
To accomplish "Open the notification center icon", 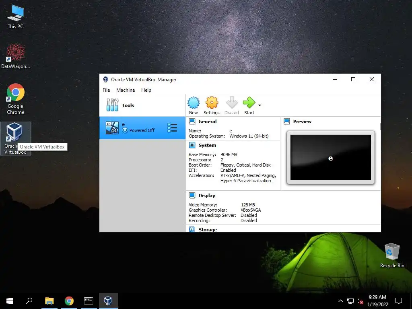I will (399, 301).
